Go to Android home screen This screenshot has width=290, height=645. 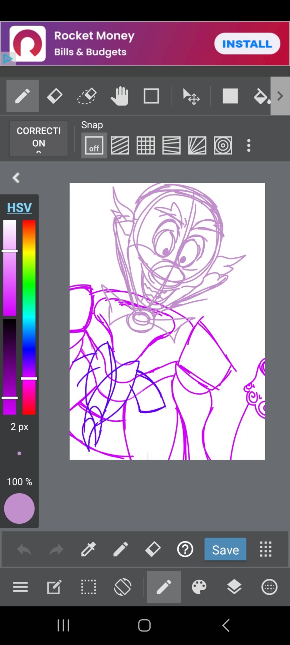coord(144,626)
